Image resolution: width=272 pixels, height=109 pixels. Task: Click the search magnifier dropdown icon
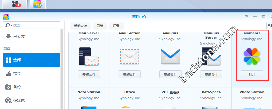click(9, 25)
